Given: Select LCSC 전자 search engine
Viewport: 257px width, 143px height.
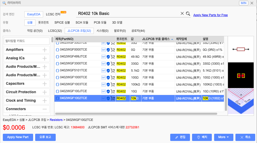Looking at the screenshot, I should [53, 14].
